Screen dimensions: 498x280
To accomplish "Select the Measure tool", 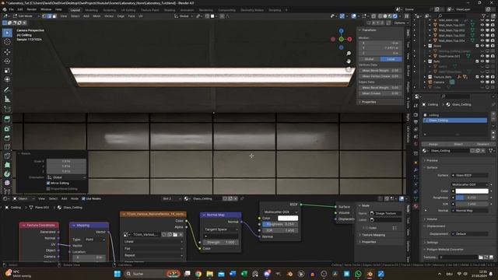I will [x=7, y=99].
